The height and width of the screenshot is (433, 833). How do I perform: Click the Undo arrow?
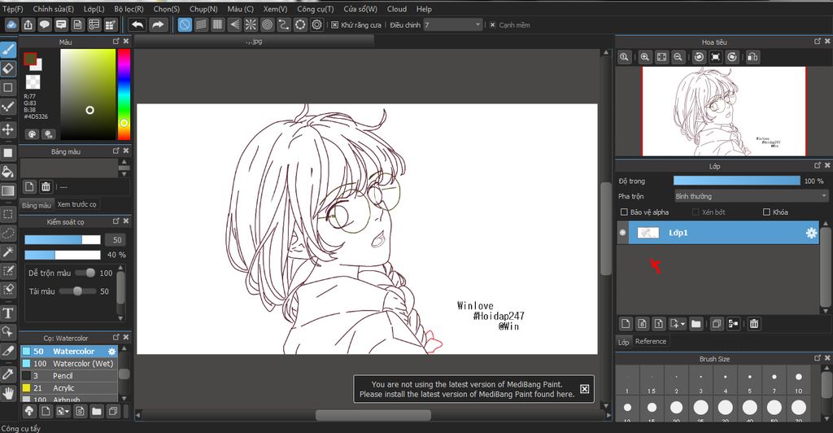(x=137, y=24)
